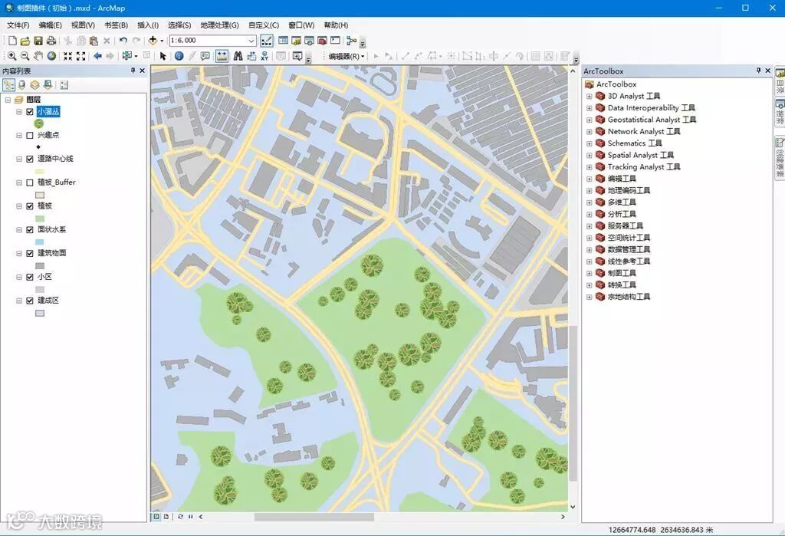Open the 编辑(E) menu
The height and width of the screenshot is (536, 785).
50,25
